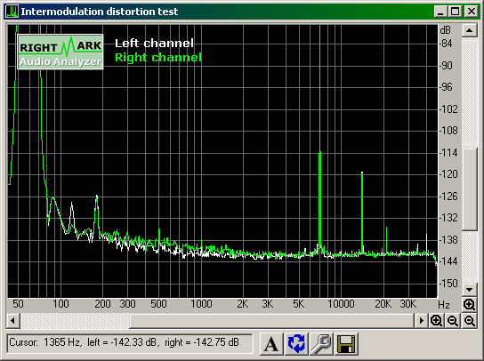Click the blue swap arrows icon
Screen dimensions: 484x361
click(x=296, y=343)
